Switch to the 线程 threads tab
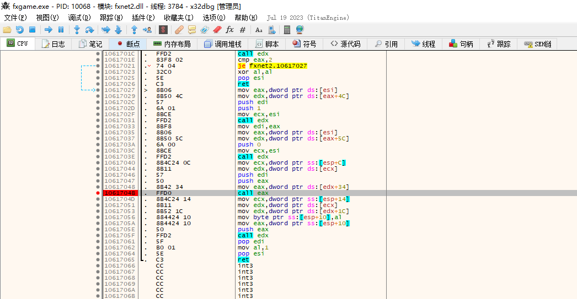 (x=423, y=44)
